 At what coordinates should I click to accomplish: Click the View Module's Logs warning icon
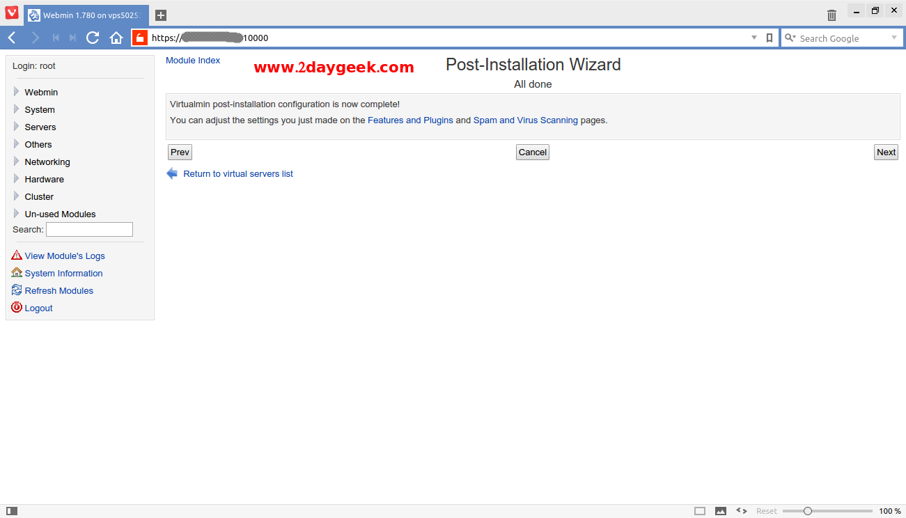17,256
